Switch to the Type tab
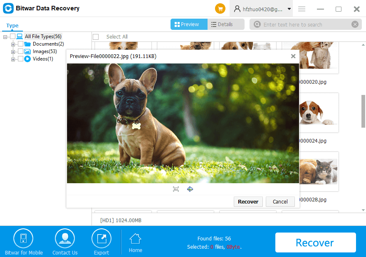 point(12,25)
